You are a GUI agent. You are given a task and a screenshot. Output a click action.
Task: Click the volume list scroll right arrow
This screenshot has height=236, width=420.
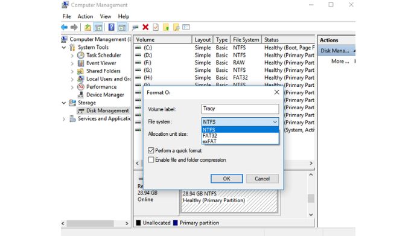point(311,163)
